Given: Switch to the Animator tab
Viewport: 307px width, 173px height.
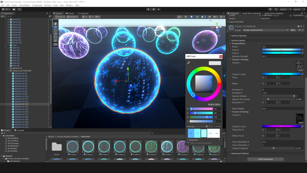Looking at the screenshot, I should point(83,13).
